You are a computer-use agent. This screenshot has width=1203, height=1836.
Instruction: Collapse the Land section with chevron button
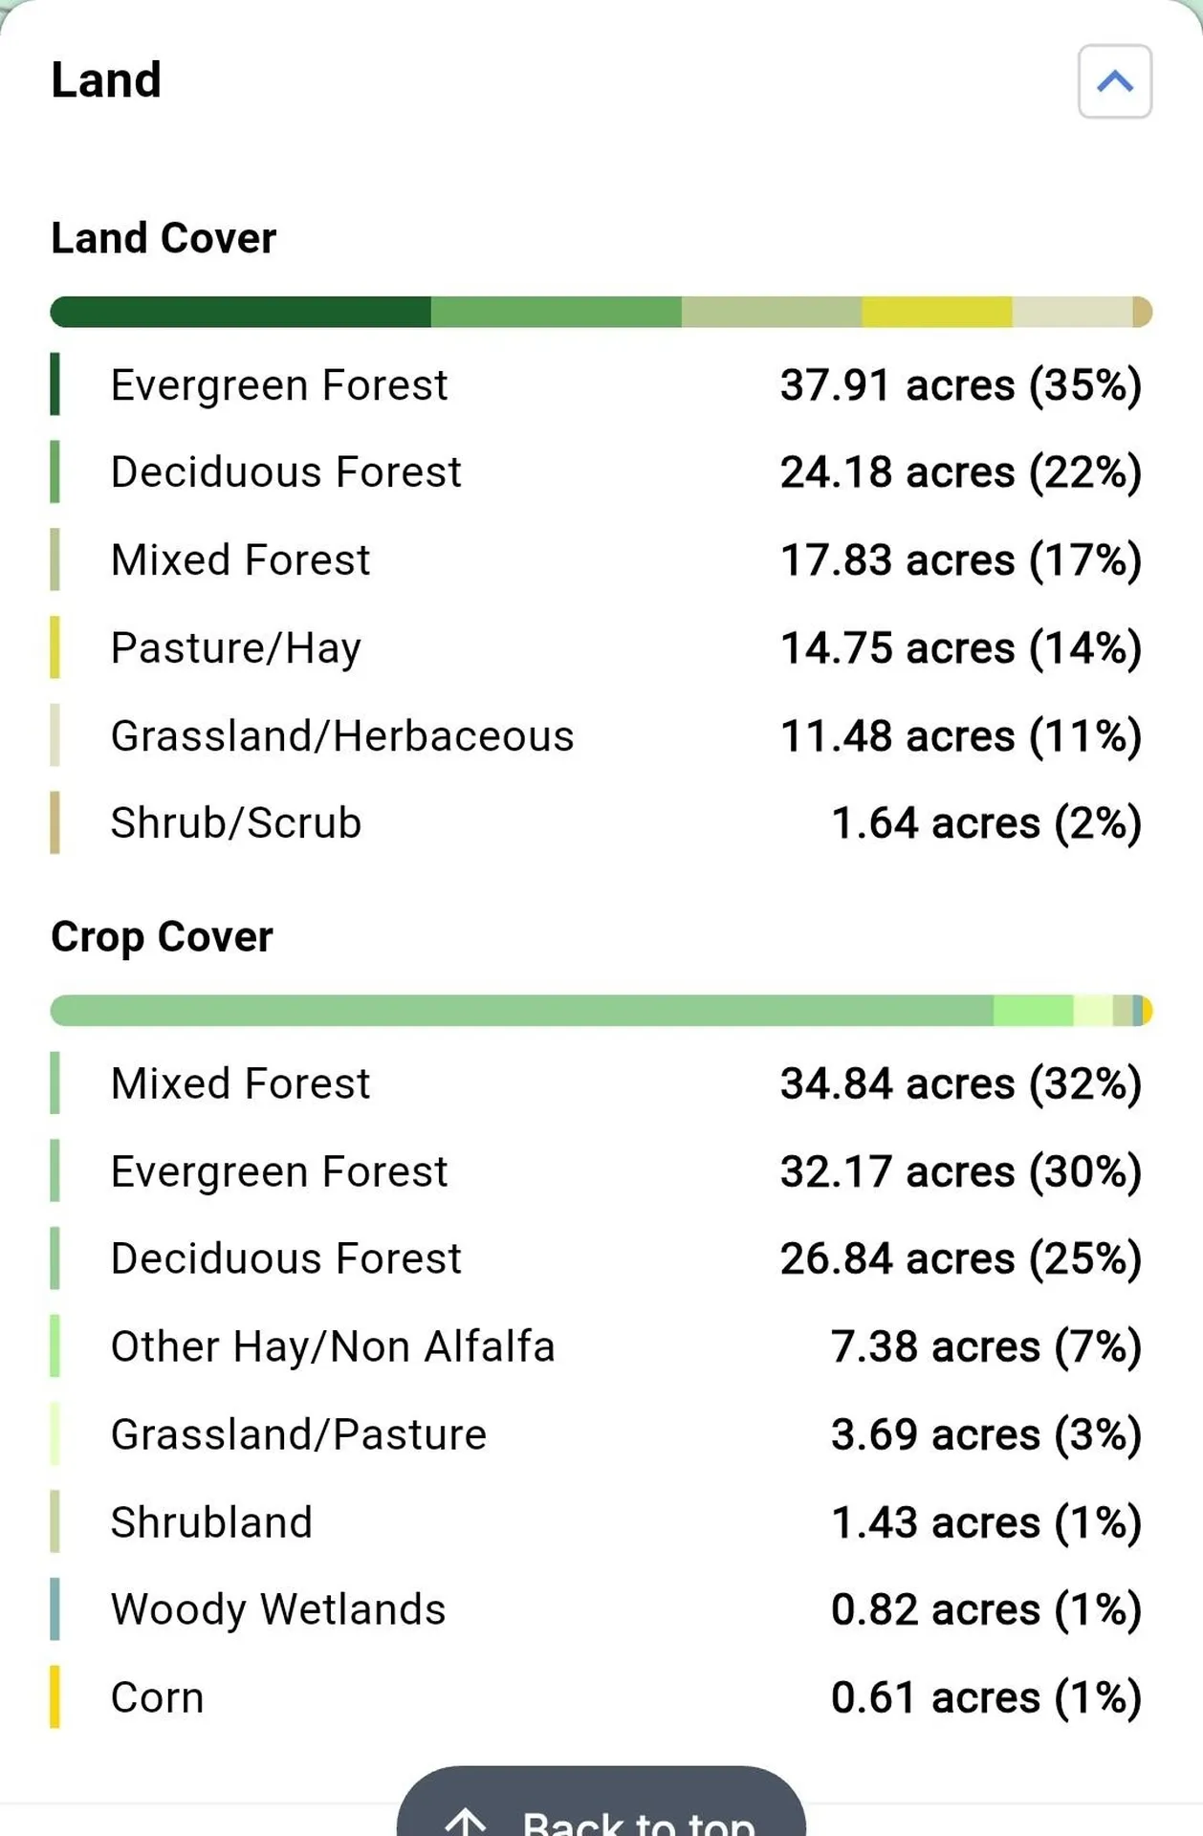1114,81
